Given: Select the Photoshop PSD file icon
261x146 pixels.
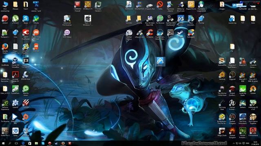Looking at the screenshot, I should coord(36,6).
